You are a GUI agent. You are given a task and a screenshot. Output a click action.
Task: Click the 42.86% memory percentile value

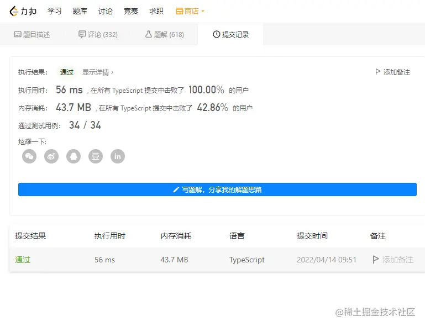[212, 107]
